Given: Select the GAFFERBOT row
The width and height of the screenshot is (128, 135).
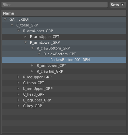Looking at the screenshot, I should click(x=64, y=19).
